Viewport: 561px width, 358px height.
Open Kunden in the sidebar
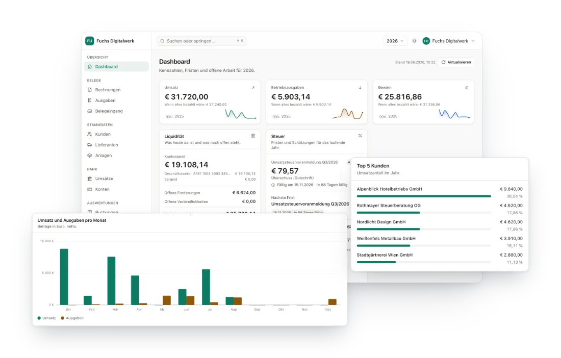[x=116, y=134]
